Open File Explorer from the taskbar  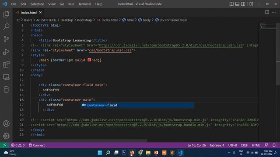click(148, 153)
